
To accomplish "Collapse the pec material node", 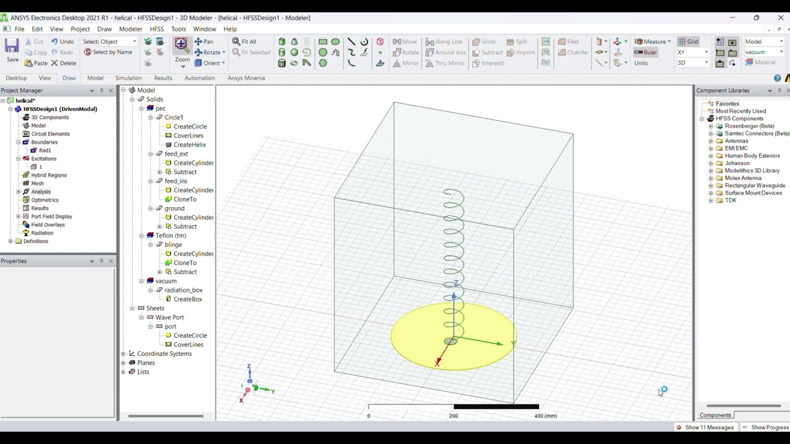I will coord(141,109).
